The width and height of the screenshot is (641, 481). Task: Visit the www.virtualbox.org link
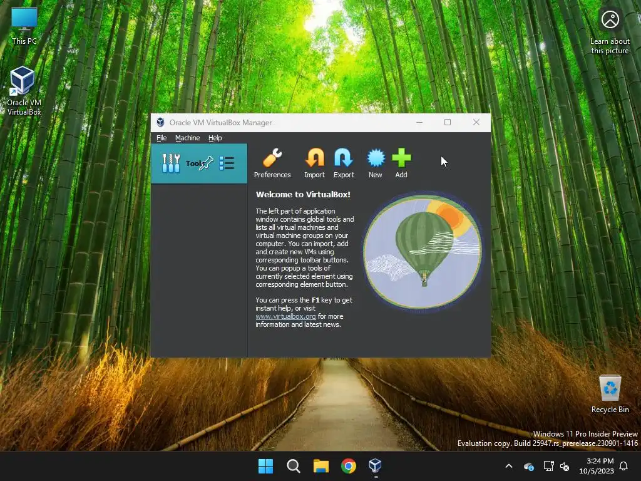(285, 316)
